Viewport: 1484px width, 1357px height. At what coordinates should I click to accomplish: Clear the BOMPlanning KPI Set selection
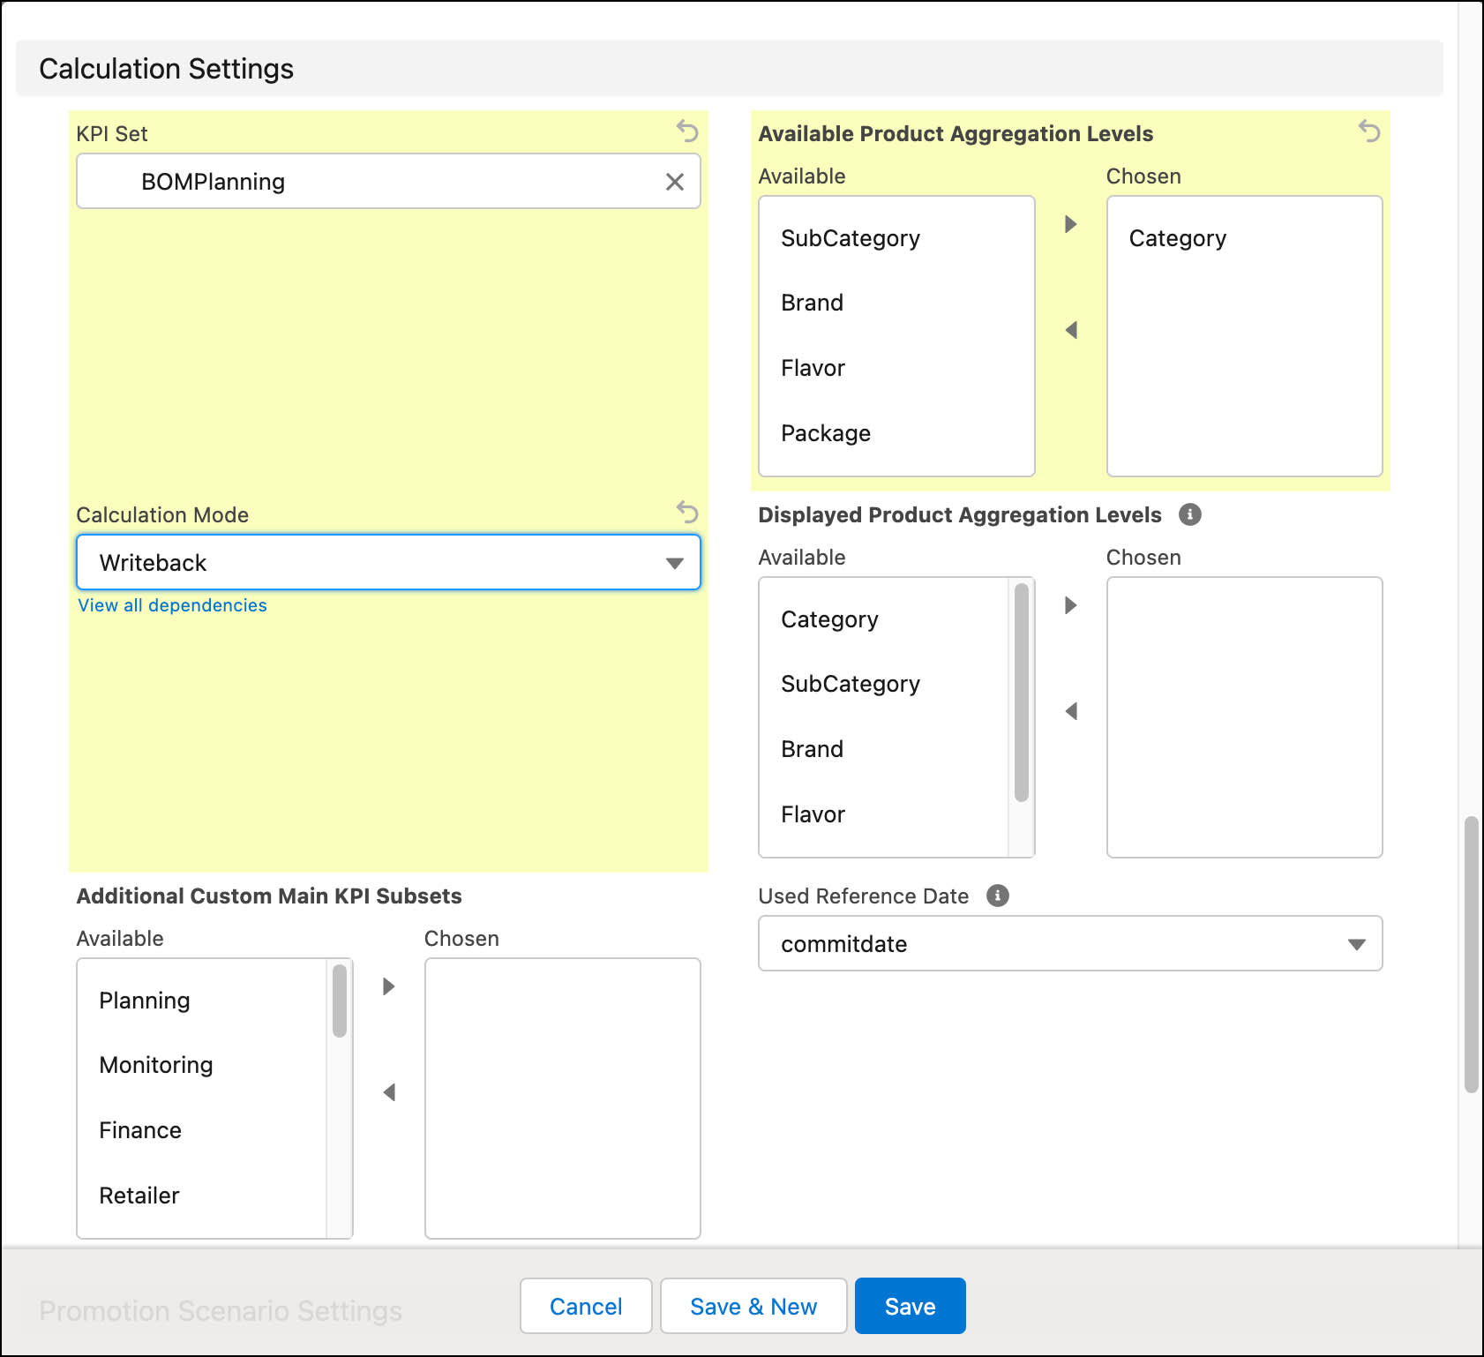coord(675,182)
